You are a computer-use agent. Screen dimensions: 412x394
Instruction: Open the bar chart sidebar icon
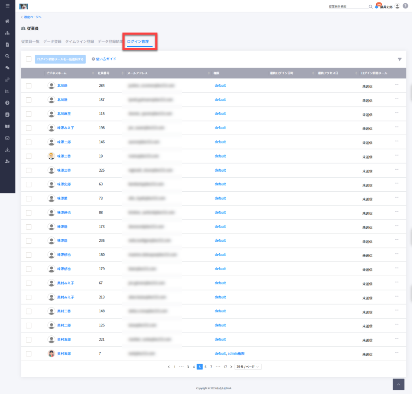7,91
